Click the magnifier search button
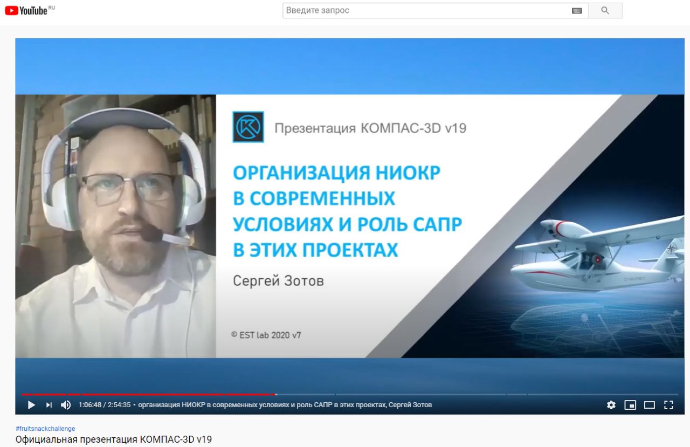This screenshot has width=690, height=447. coord(605,11)
